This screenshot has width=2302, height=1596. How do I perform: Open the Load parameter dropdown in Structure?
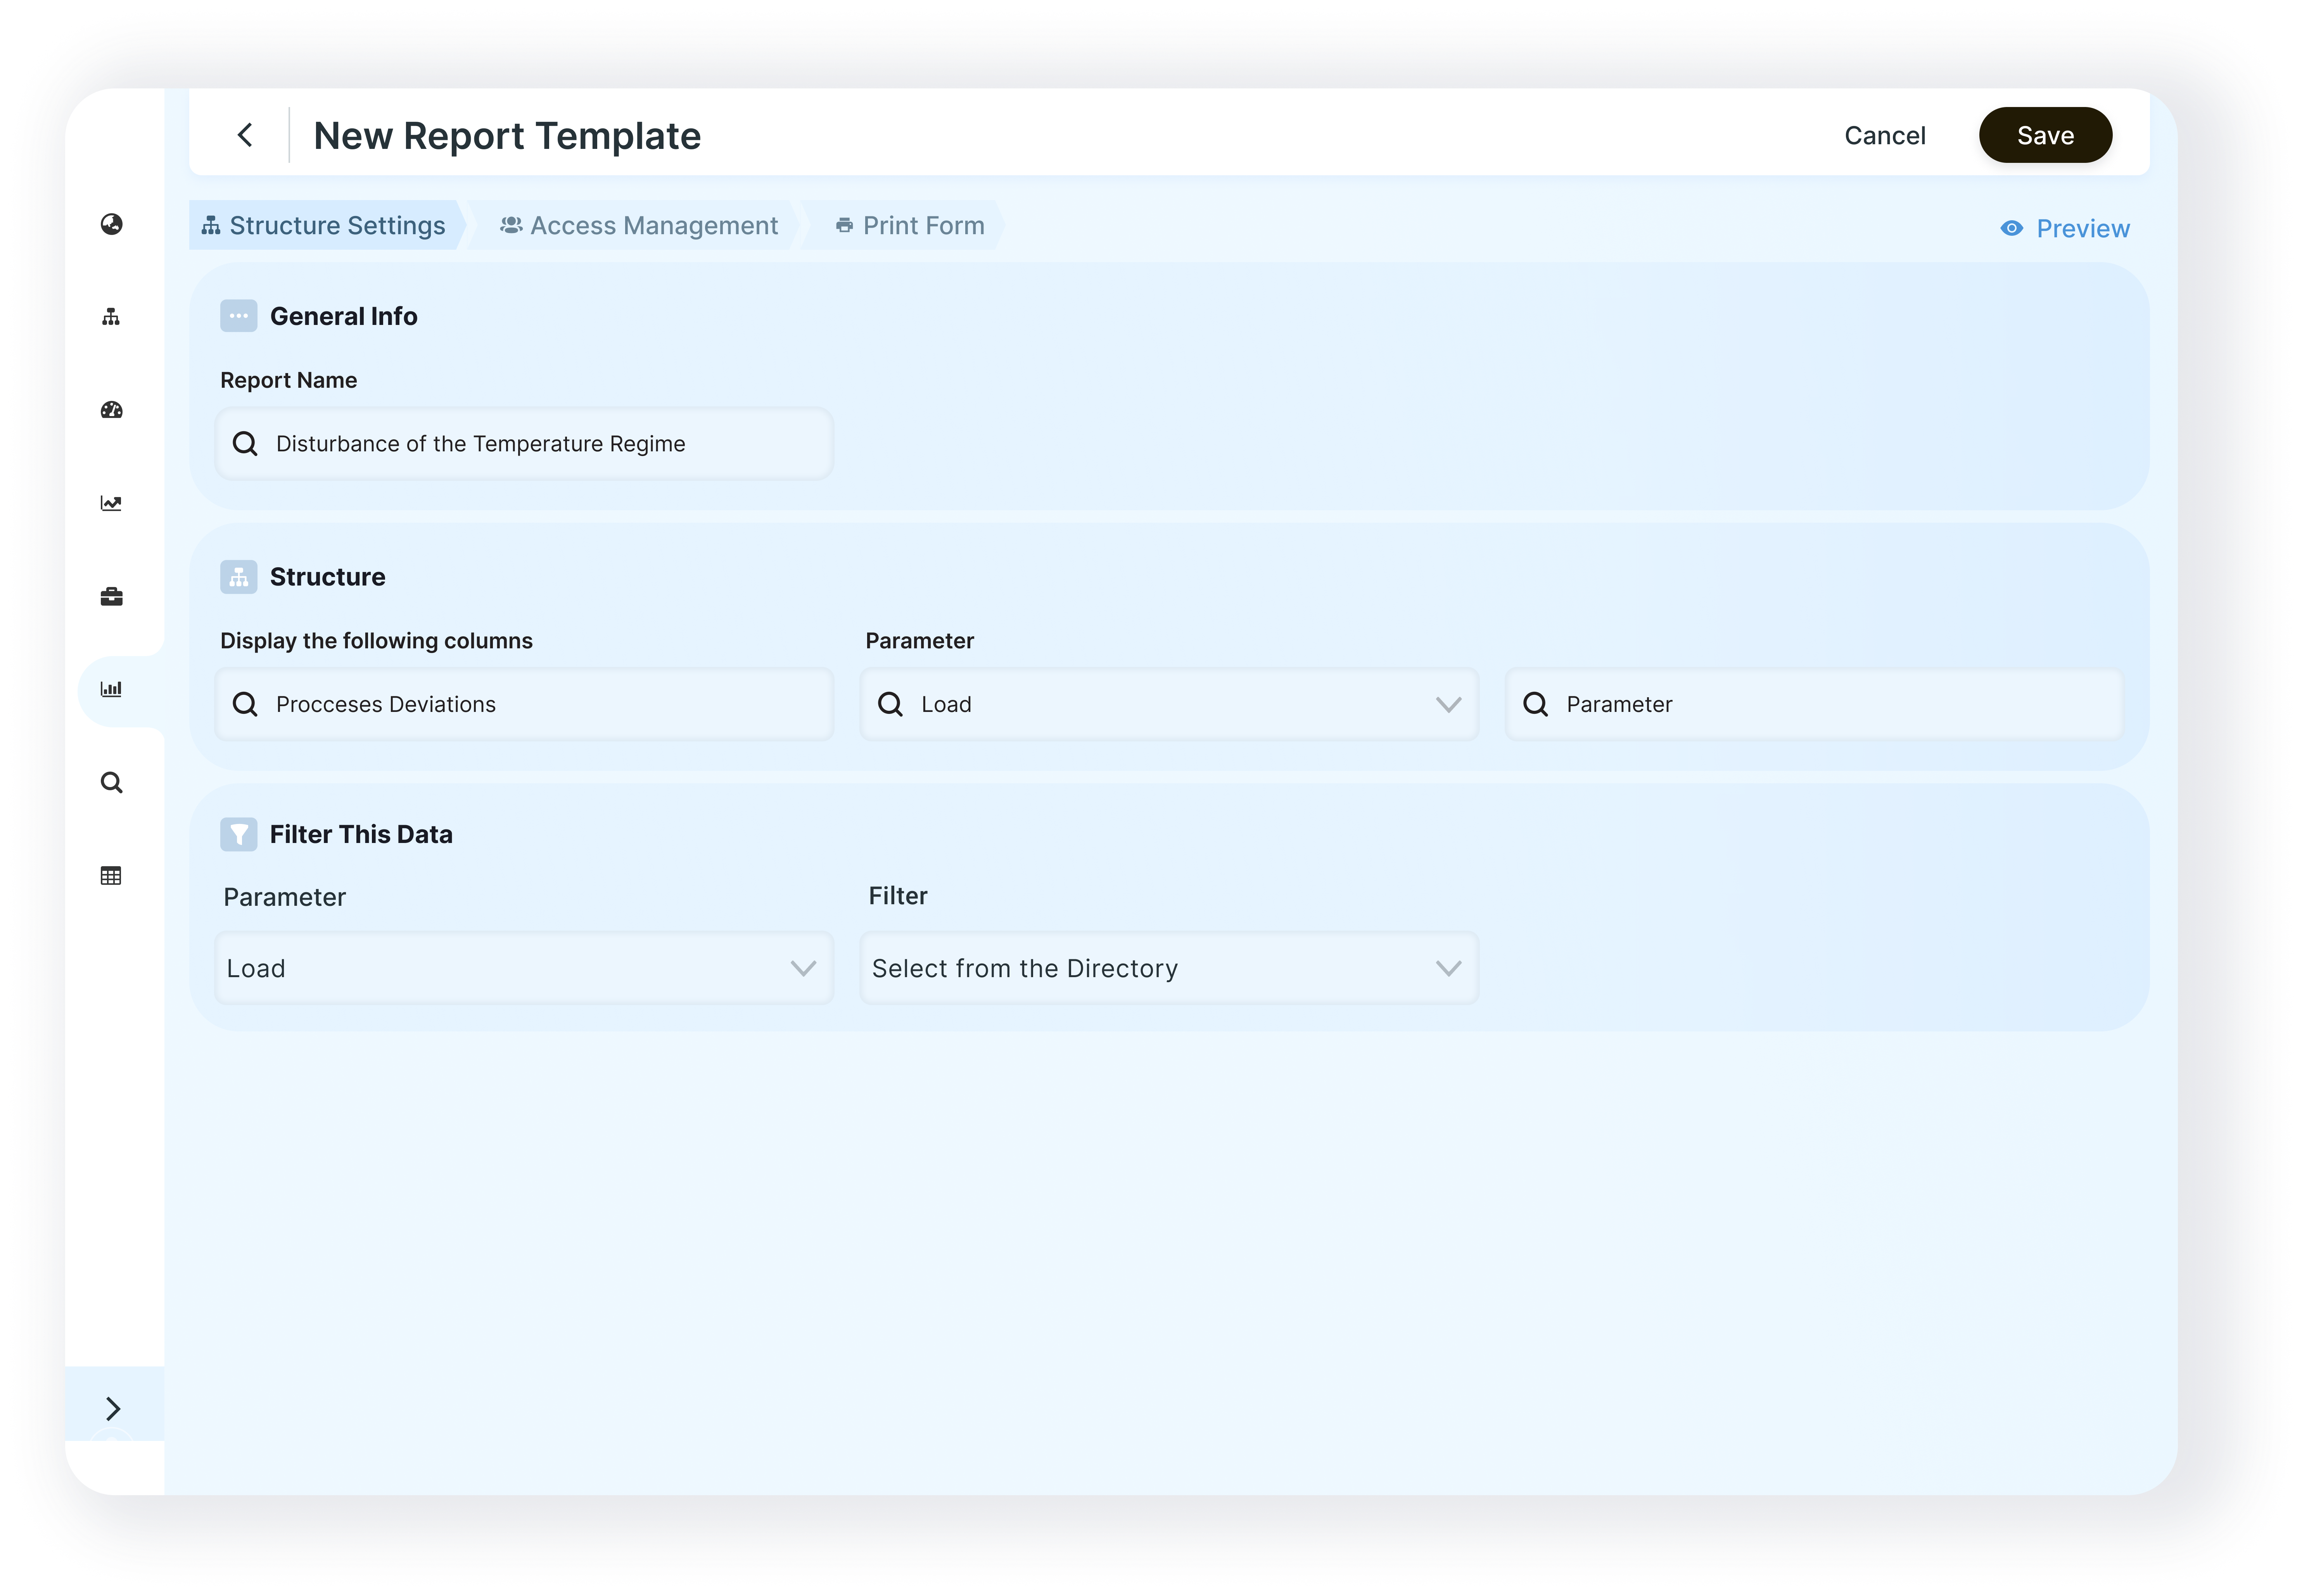[1168, 704]
